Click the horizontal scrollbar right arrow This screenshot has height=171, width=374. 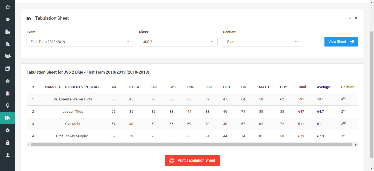[x=356, y=144]
